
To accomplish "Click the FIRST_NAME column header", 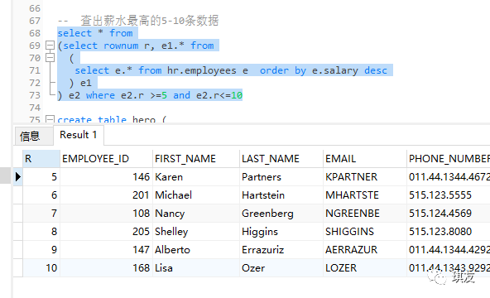I will click(x=196, y=159).
